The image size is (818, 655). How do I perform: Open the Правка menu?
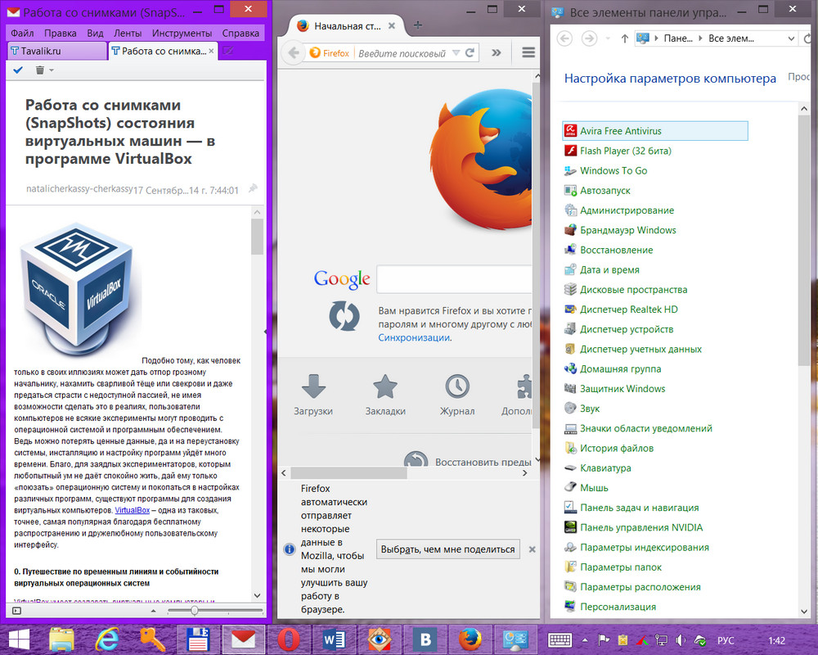[x=60, y=33]
